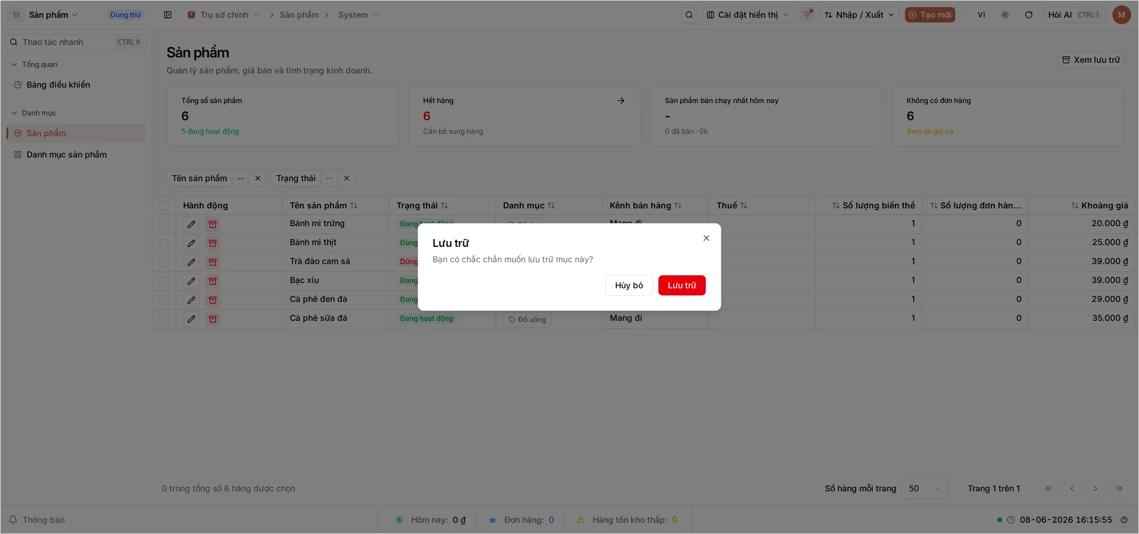
Task: Archive Cà phê đen đá with red icon
Action: coord(213,300)
